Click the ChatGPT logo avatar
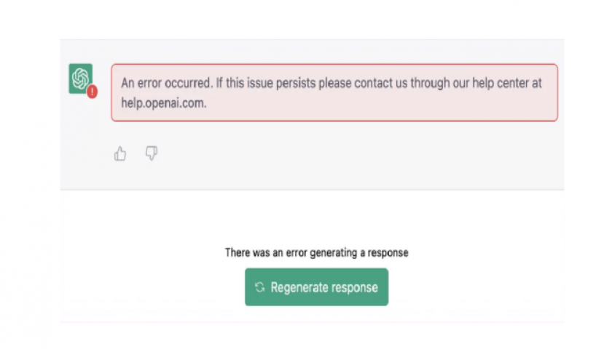This screenshot has width=612, height=349. pos(80,78)
